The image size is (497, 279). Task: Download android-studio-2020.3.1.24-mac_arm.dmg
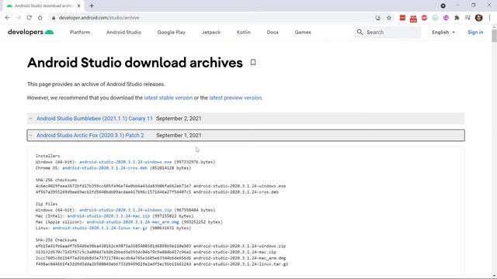point(133,222)
